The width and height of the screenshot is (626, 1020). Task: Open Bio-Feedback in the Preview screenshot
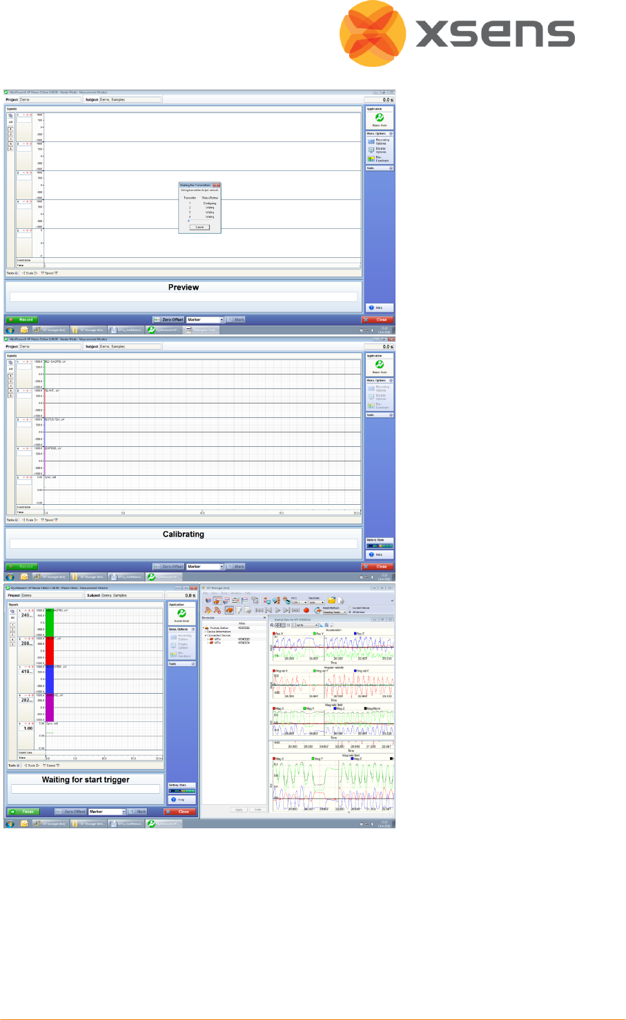379,159
